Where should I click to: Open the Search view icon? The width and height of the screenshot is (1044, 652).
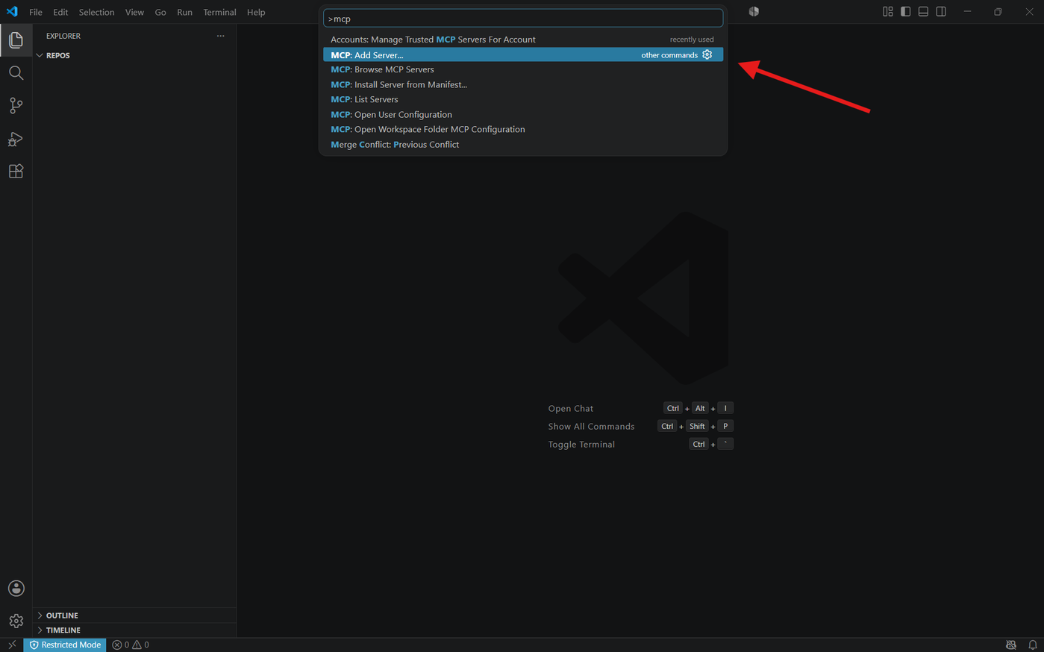pyautogui.click(x=16, y=72)
